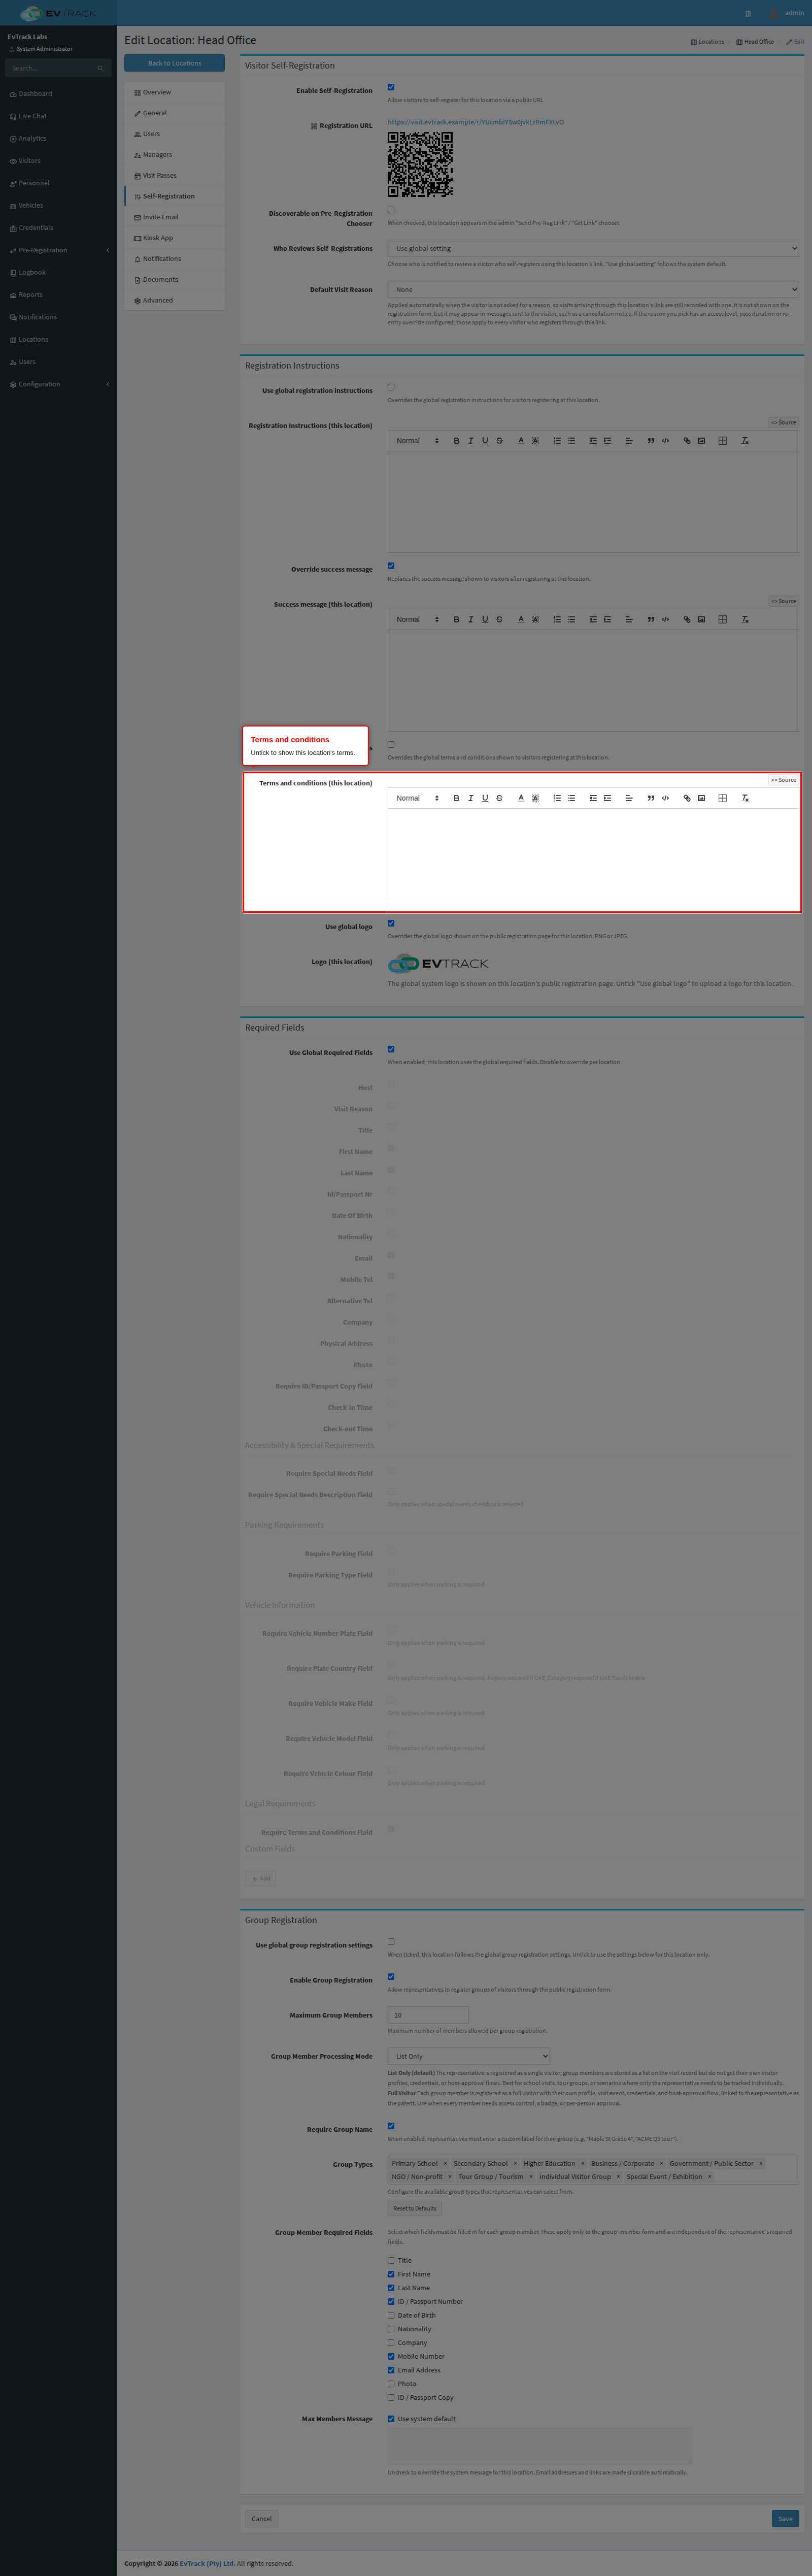
Task: Apply underline in the Terms and conditions editor
Action: point(485,798)
